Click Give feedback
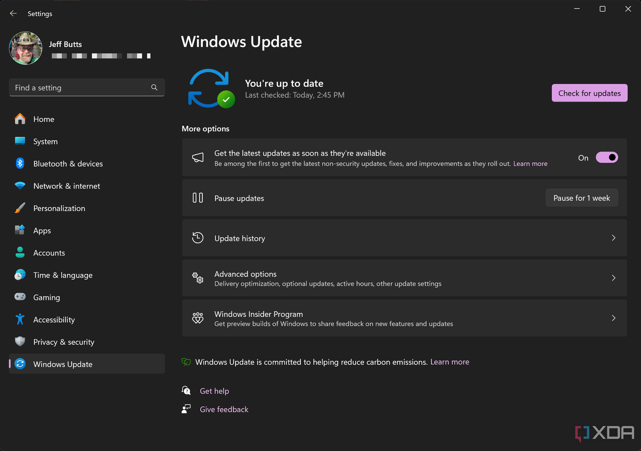The width and height of the screenshot is (641, 451). tap(224, 409)
